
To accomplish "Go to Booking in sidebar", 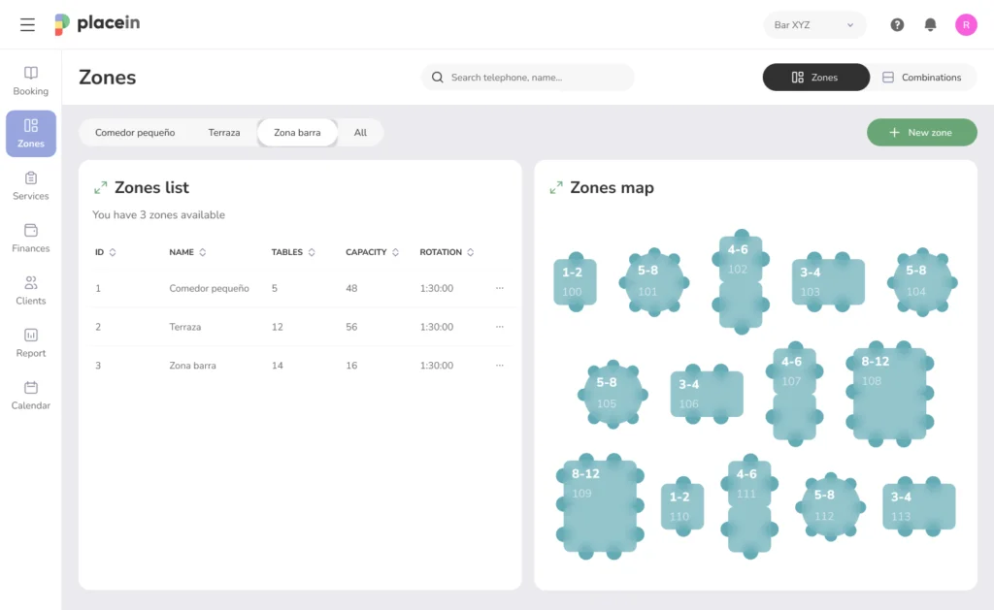I will (30, 81).
